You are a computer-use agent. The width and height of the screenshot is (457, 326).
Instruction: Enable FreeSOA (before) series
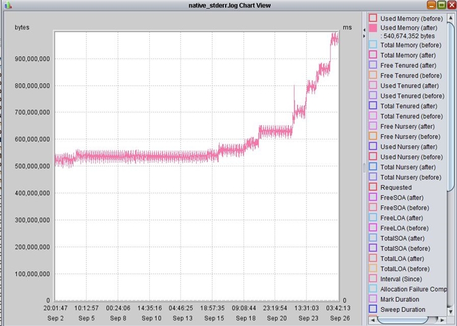[373, 208]
